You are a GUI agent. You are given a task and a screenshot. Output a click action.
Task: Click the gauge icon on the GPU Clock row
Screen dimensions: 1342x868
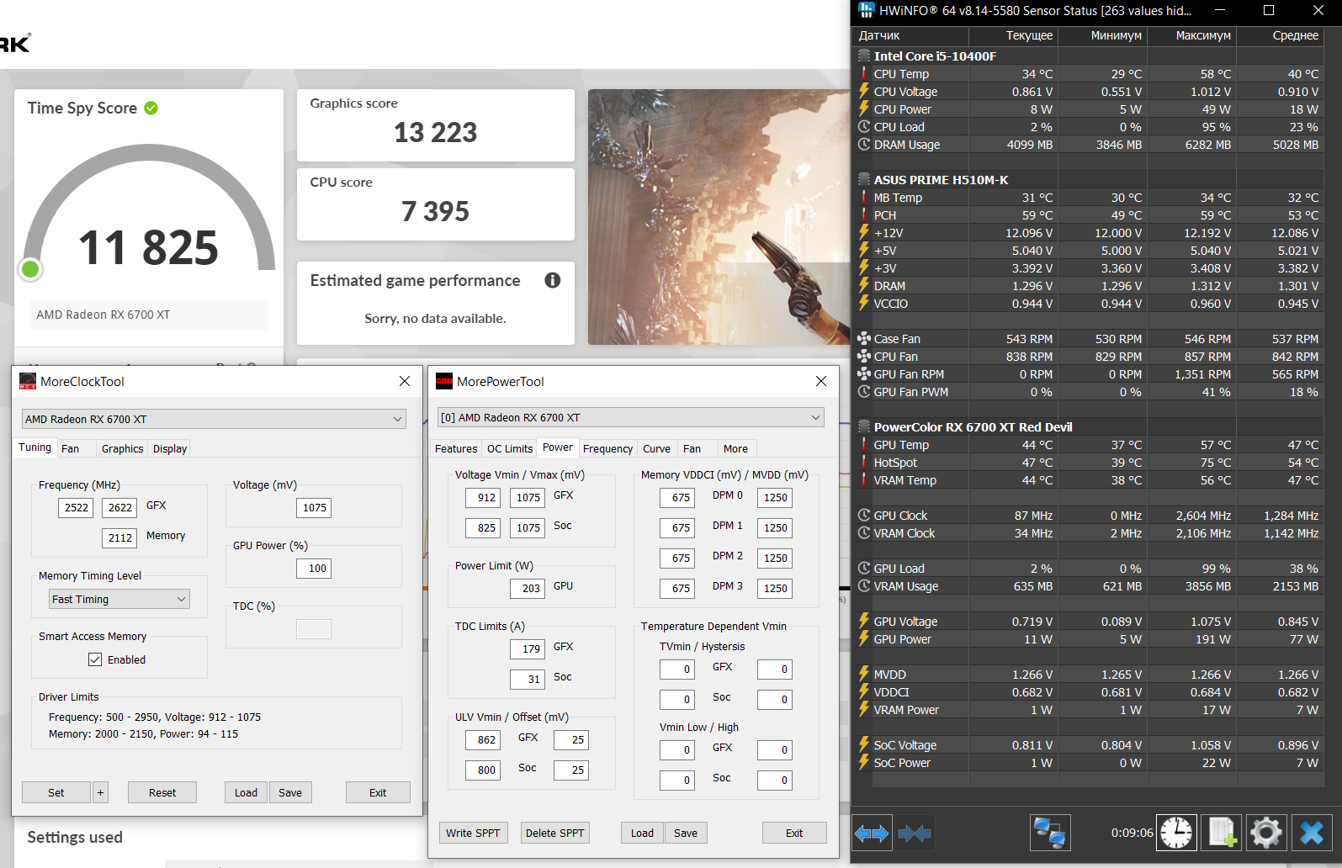tap(864, 516)
